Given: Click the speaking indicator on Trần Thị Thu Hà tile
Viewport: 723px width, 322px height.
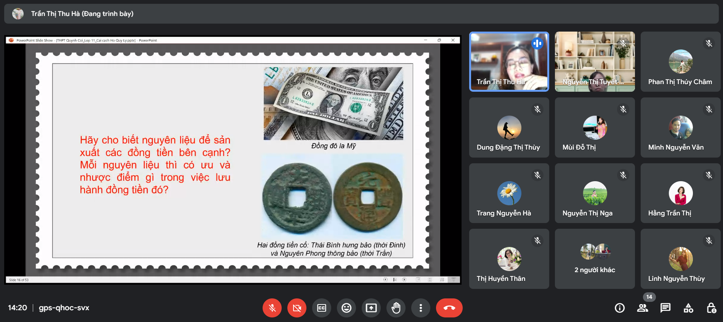Looking at the screenshot, I should point(537,43).
